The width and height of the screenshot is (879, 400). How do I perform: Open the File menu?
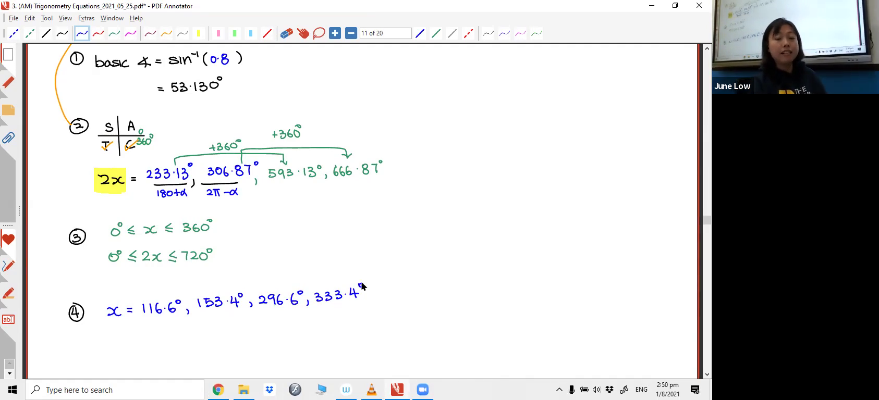click(x=13, y=18)
